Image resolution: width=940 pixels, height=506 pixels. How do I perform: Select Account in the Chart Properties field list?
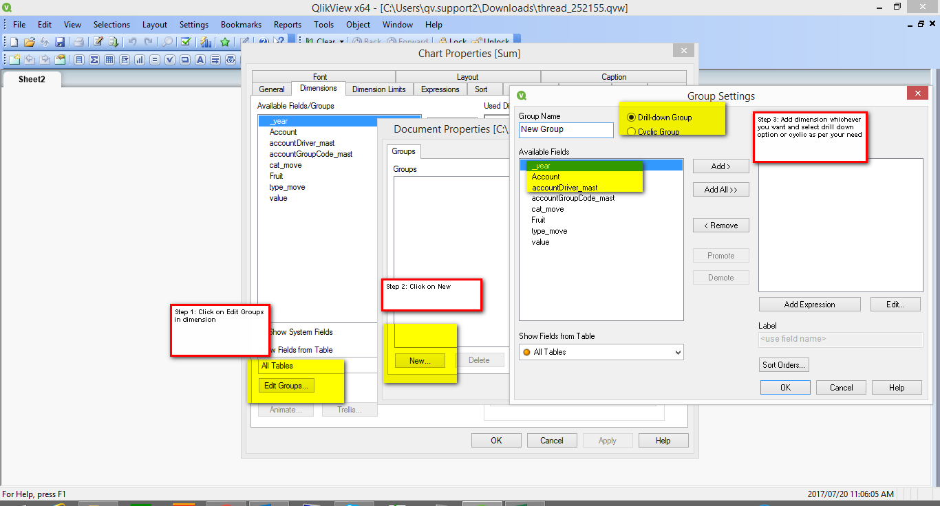(x=283, y=132)
